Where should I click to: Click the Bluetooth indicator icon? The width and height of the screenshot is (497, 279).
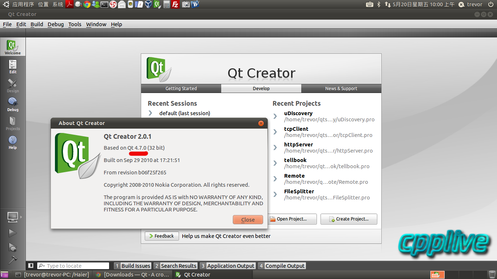(x=378, y=4)
